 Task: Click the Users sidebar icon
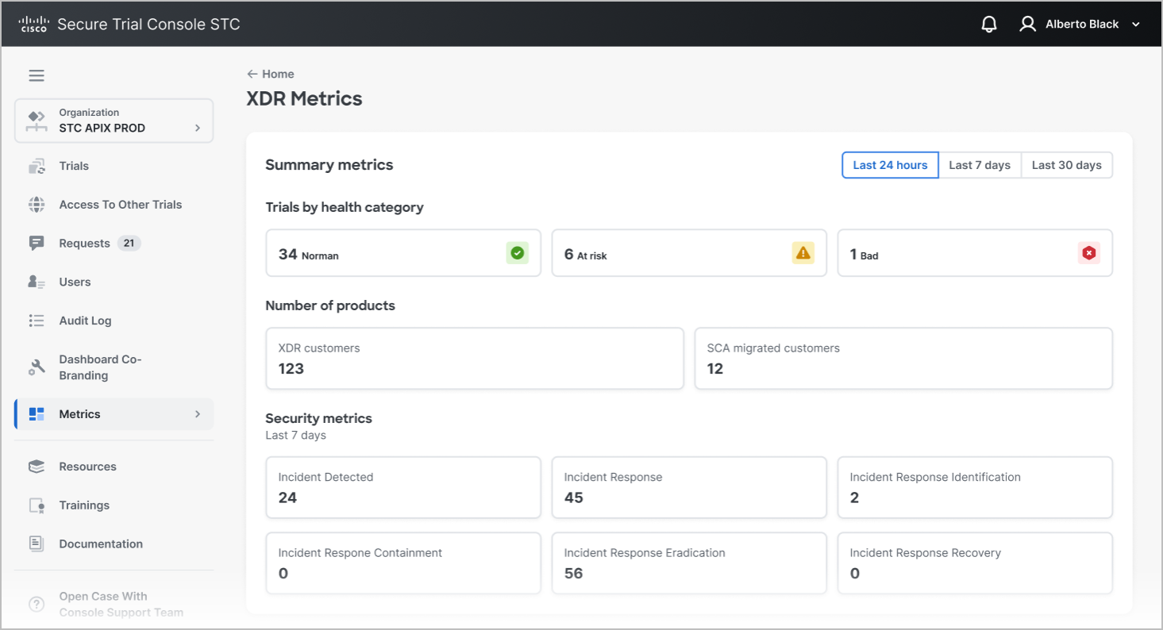(37, 282)
